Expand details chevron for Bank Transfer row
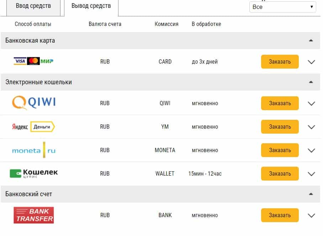Image resolution: width=323 pixels, height=236 pixels. (x=311, y=215)
